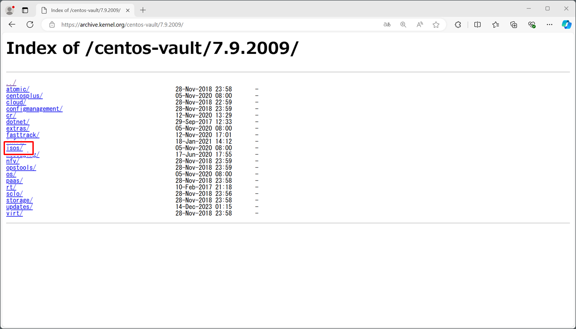Click the Translate page icon
Viewport: 576px width, 329px height.
(387, 25)
